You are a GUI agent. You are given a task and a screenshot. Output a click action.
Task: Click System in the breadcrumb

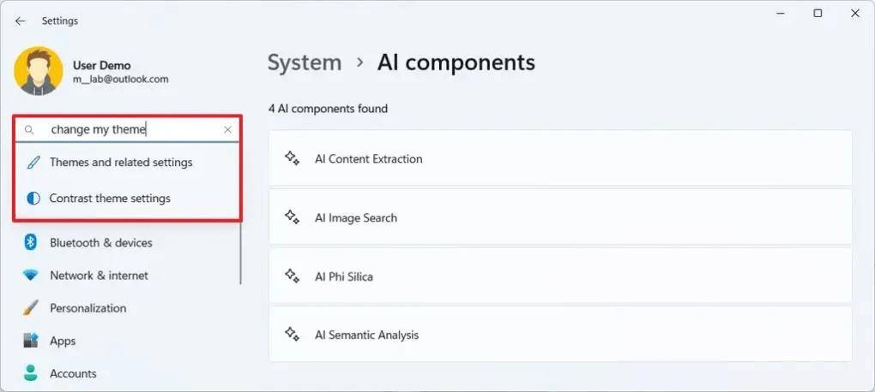[x=305, y=62]
